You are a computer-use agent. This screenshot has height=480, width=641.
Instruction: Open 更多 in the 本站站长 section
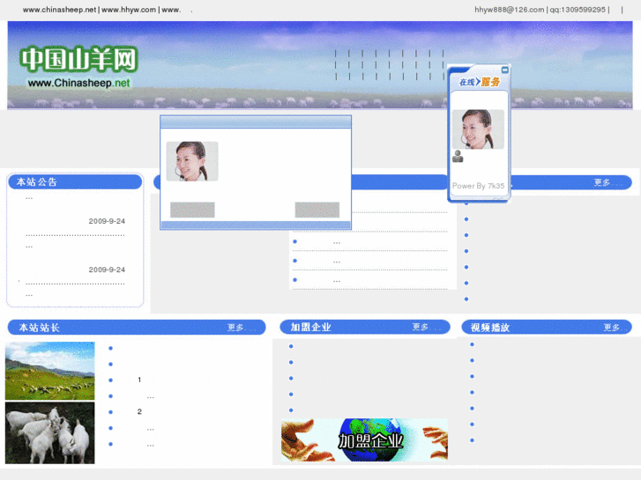click(235, 328)
